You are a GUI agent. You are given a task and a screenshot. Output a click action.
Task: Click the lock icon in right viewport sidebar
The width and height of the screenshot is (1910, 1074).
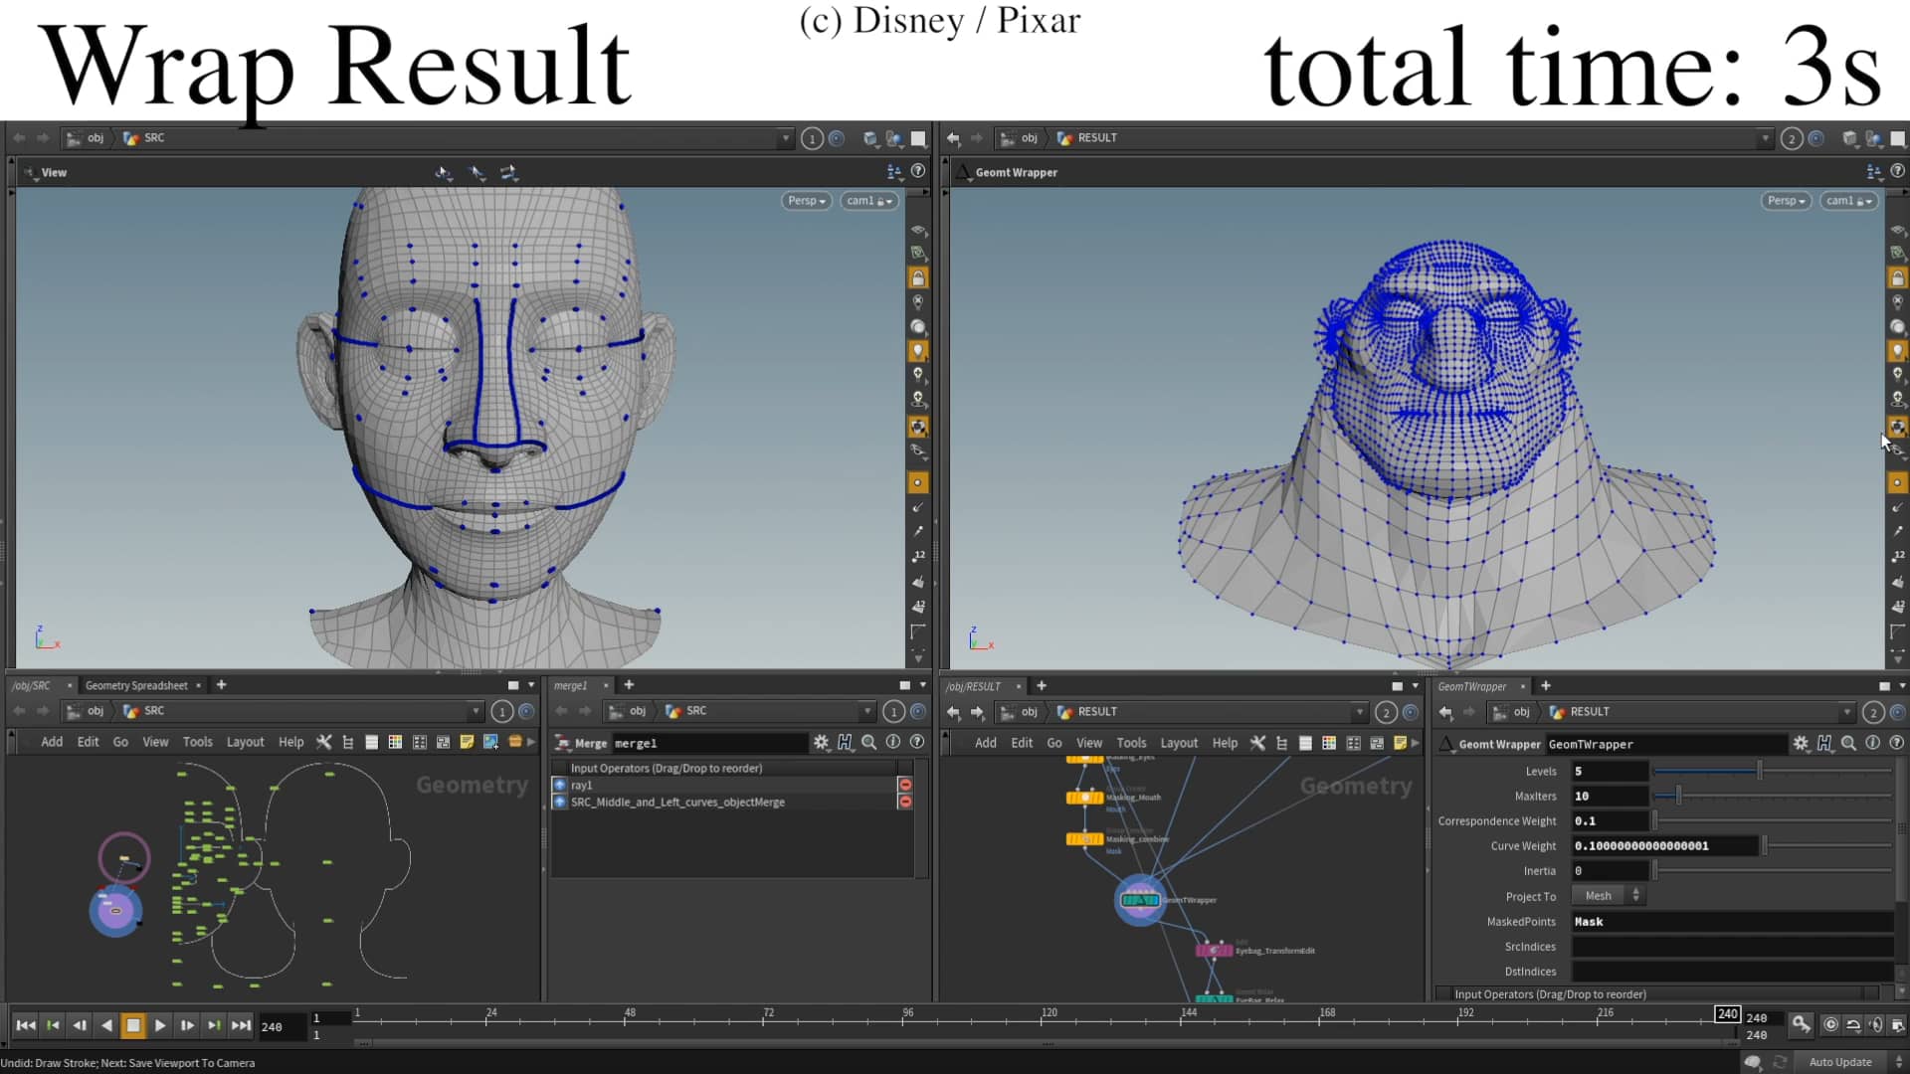click(x=1897, y=278)
